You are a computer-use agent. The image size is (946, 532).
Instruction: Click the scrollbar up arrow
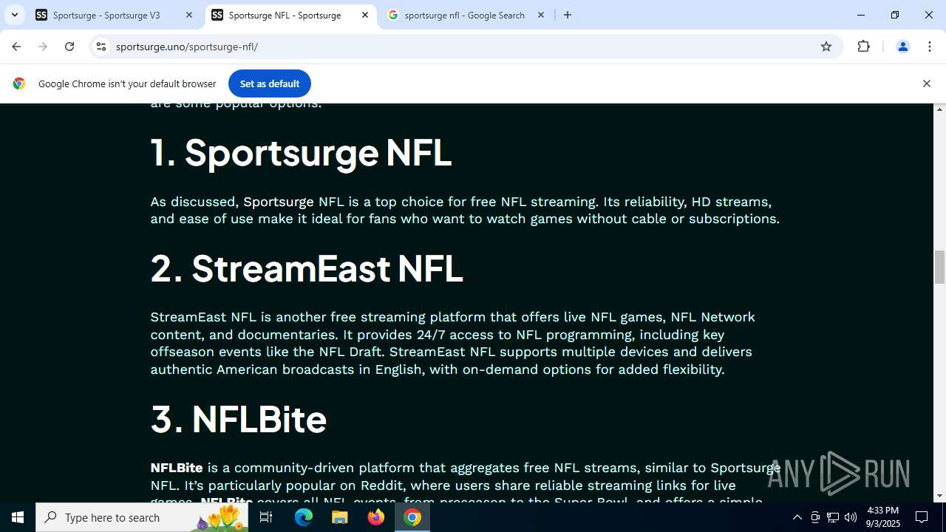[x=940, y=109]
